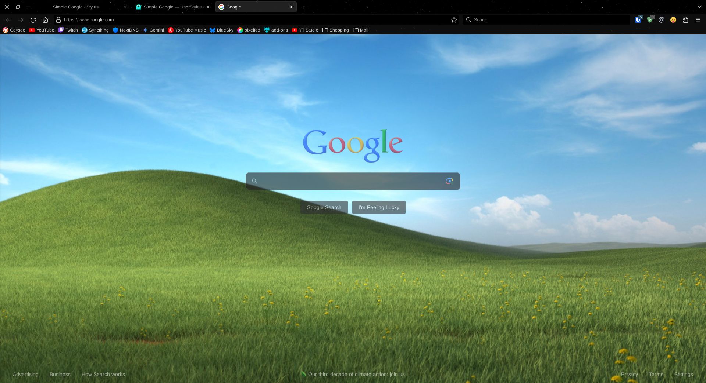Open the Advertising footer link
The image size is (706, 383).
(x=26, y=374)
